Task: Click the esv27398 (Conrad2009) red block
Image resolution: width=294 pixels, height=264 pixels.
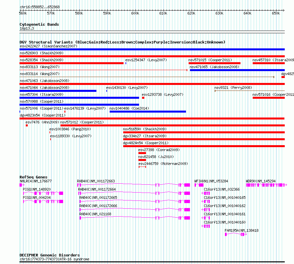Action: point(142,153)
